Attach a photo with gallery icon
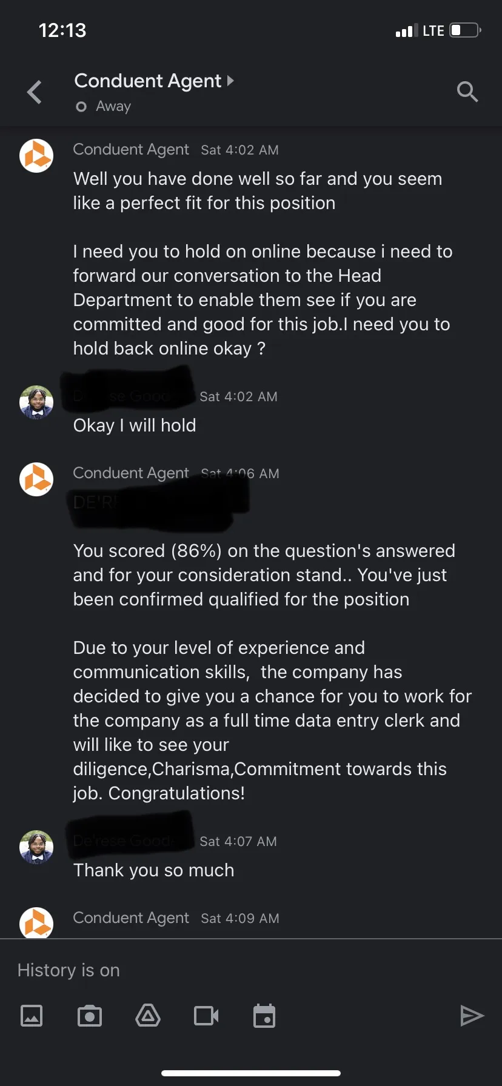 pyautogui.click(x=32, y=1015)
